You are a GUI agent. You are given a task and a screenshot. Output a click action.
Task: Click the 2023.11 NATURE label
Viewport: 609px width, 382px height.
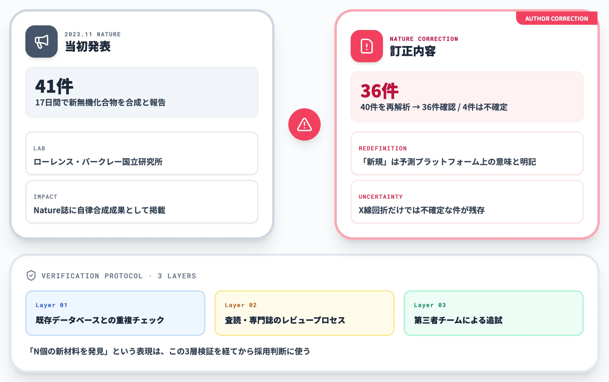[93, 34]
